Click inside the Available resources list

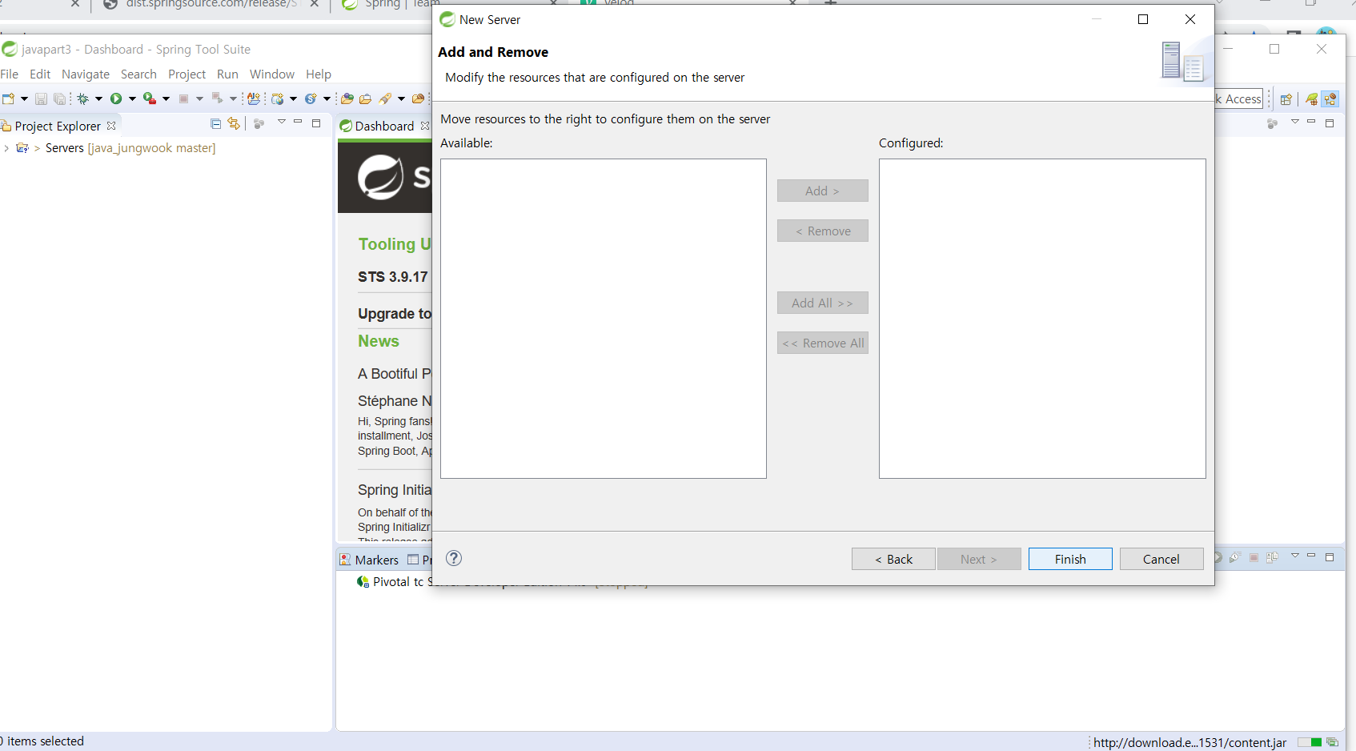coord(604,319)
